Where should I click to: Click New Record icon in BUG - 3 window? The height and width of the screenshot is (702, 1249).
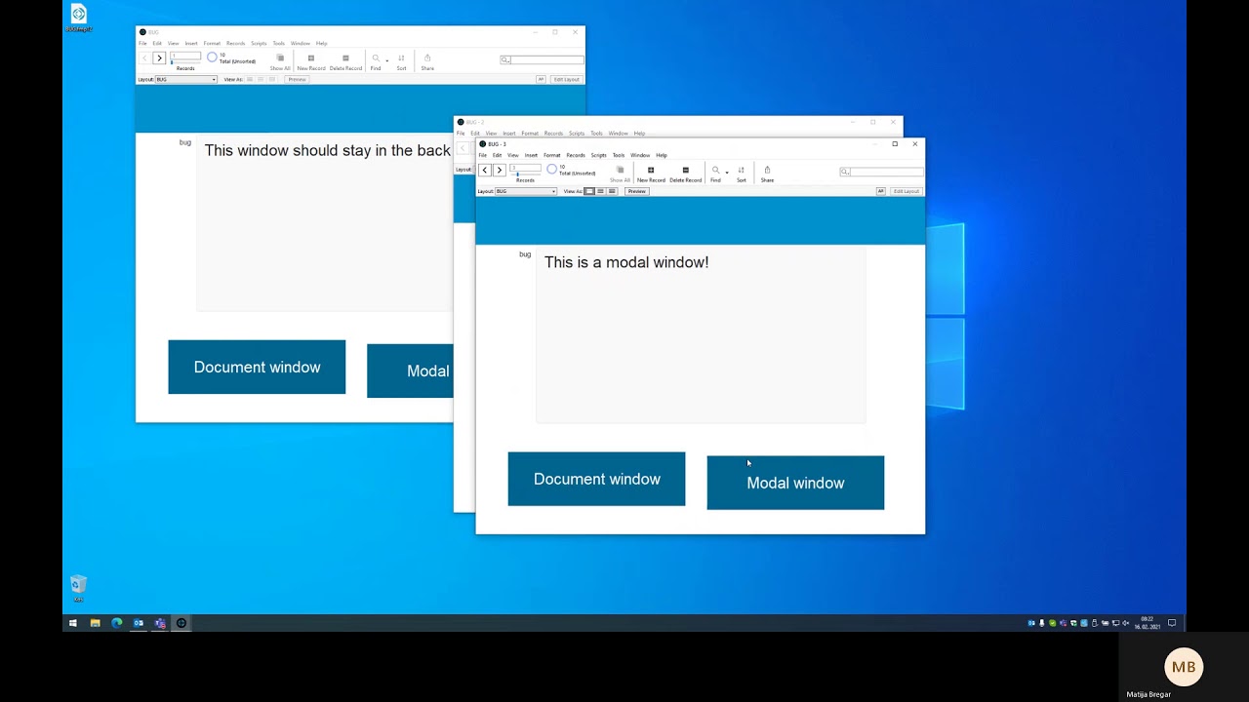pos(651,170)
